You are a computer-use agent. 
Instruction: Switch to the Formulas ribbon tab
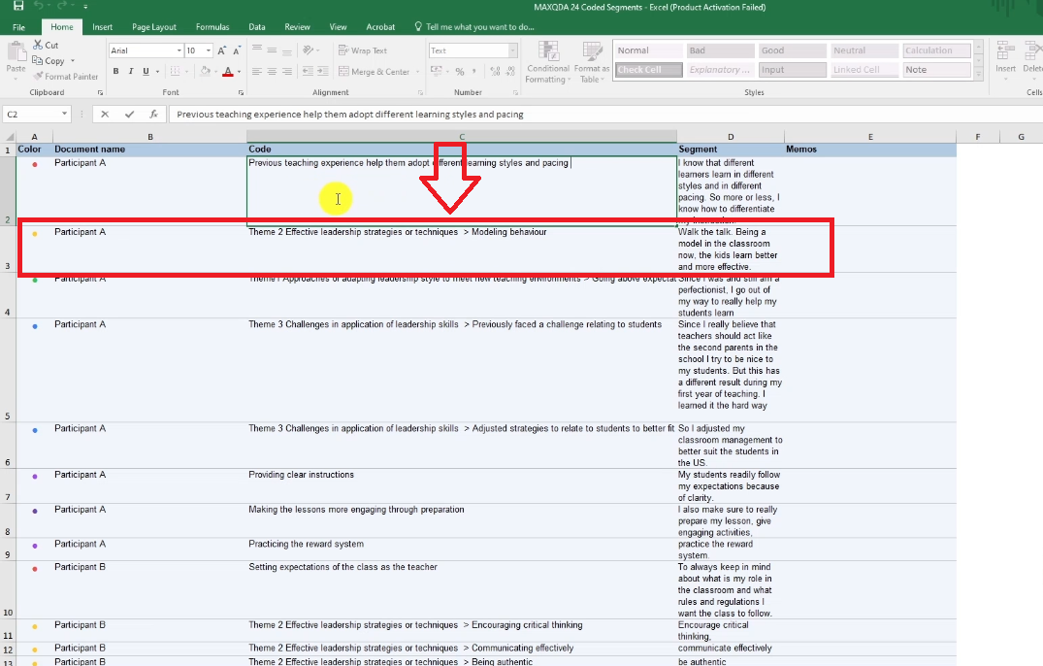pos(212,27)
